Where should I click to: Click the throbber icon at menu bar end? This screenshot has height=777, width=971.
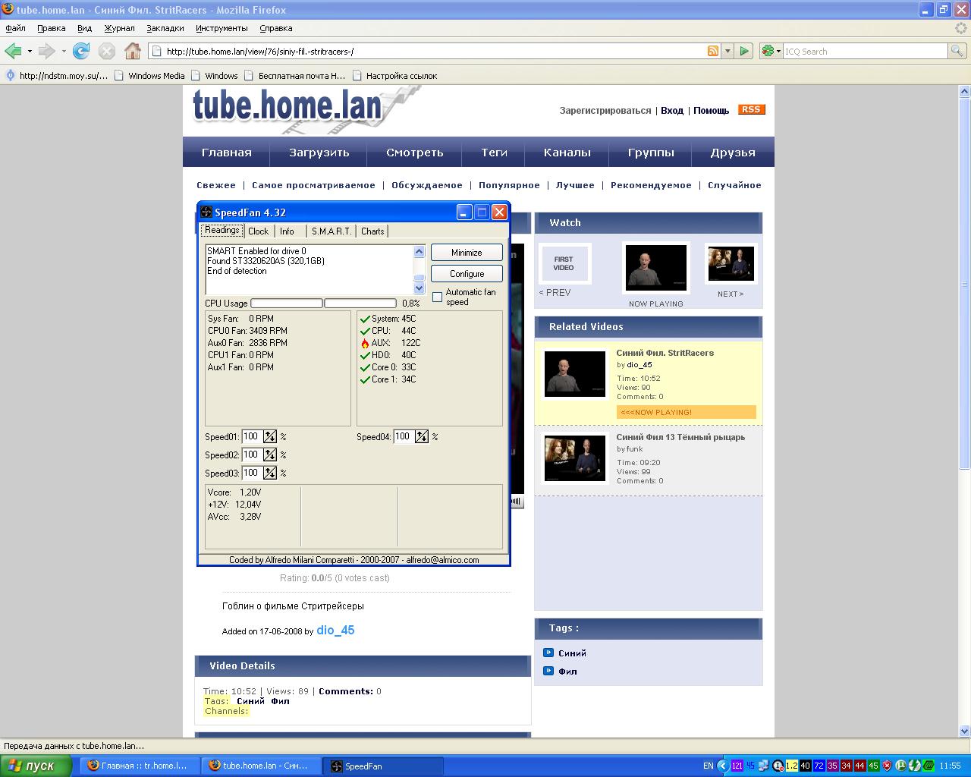pos(960,28)
